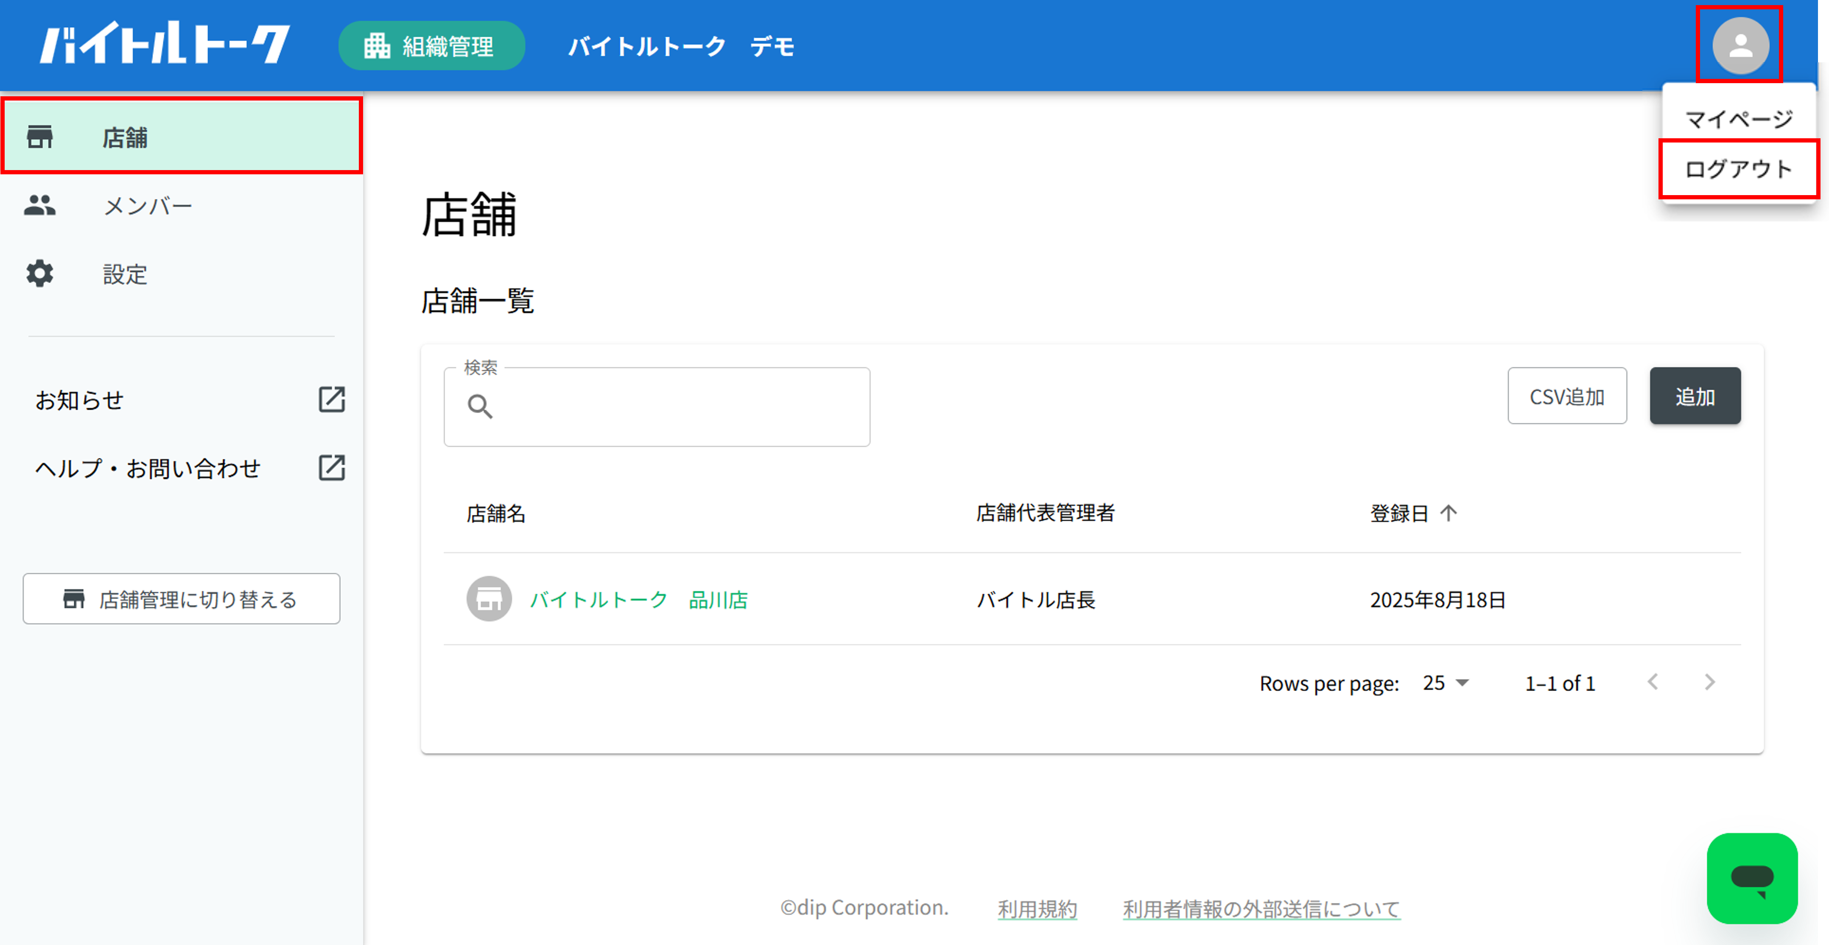Viewport: 1829px width, 945px height.
Task: Click the gear icon beside 設定
Action: coord(40,273)
